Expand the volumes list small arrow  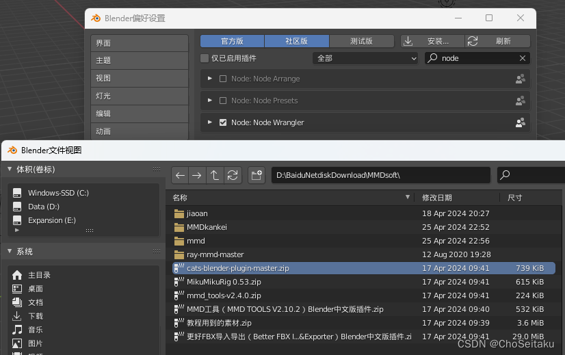(x=17, y=230)
